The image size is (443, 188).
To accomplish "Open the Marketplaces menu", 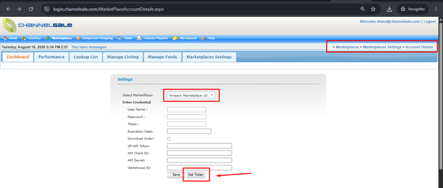I will point(62,38).
